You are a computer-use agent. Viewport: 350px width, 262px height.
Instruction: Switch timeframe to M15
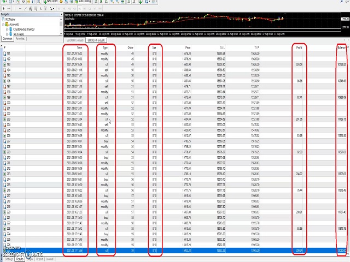click(x=69, y=9)
